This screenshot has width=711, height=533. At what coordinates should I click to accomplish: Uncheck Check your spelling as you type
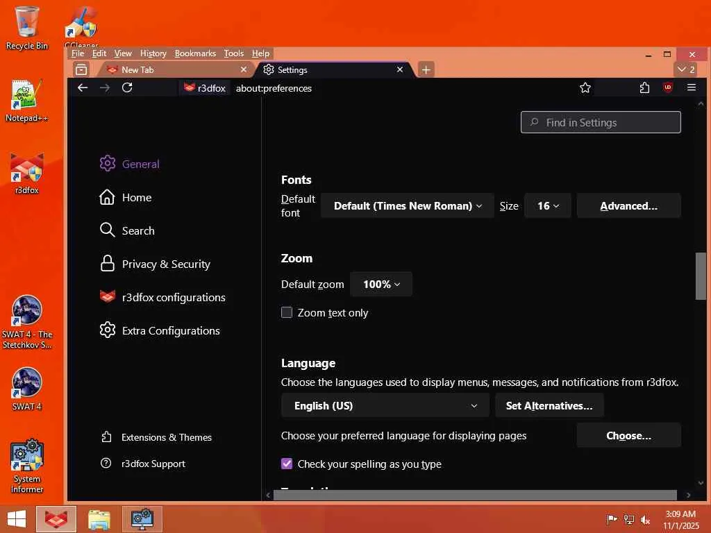(x=287, y=464)
